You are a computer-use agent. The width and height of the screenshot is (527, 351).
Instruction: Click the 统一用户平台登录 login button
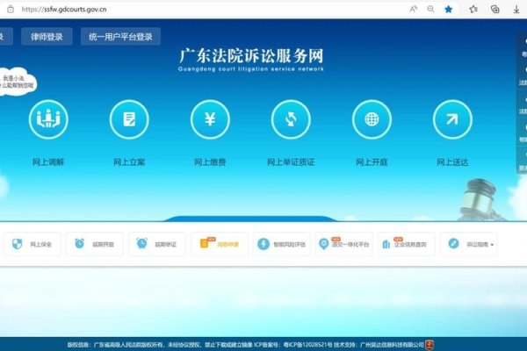click(x=120, y=37)
